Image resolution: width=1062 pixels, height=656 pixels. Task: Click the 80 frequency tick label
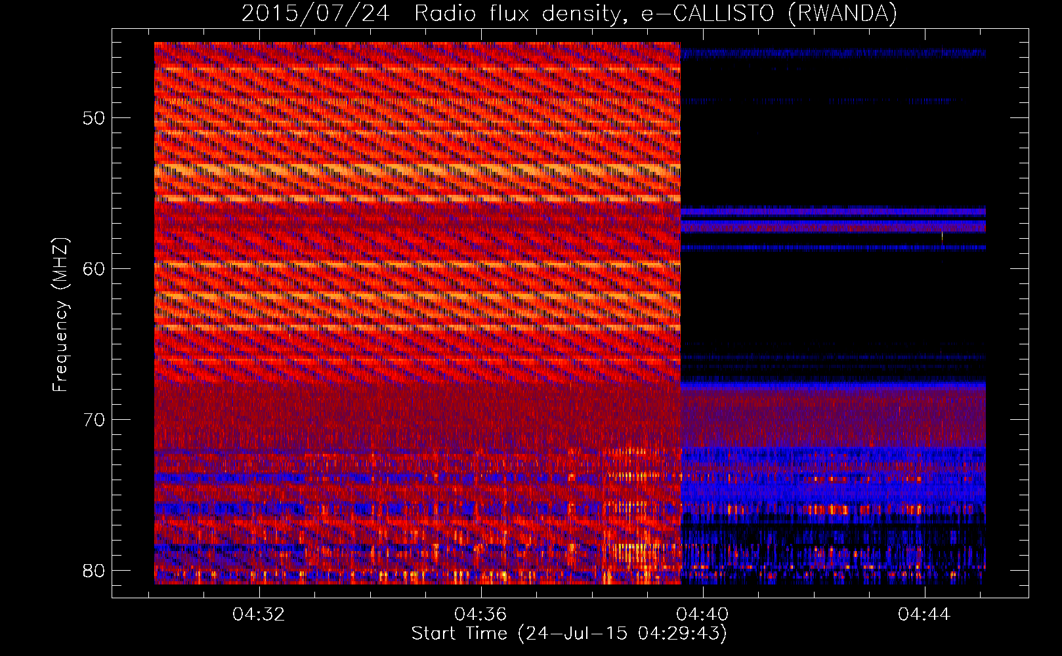(94, 571)
